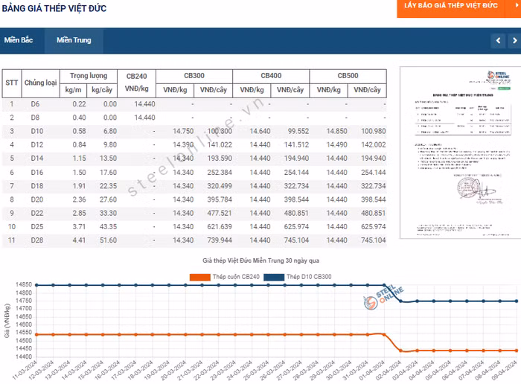This screenshot has width=521, height=384.
Task: Click the 477.521 value in D22 row
Action: tap(220, 214)
